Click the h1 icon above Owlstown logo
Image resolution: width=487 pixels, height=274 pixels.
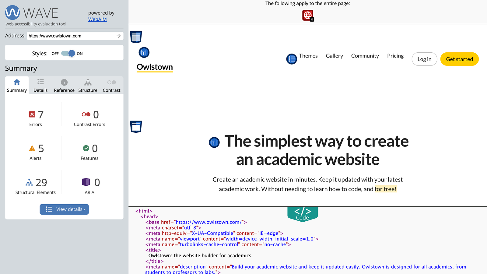[x=144, y=53]
